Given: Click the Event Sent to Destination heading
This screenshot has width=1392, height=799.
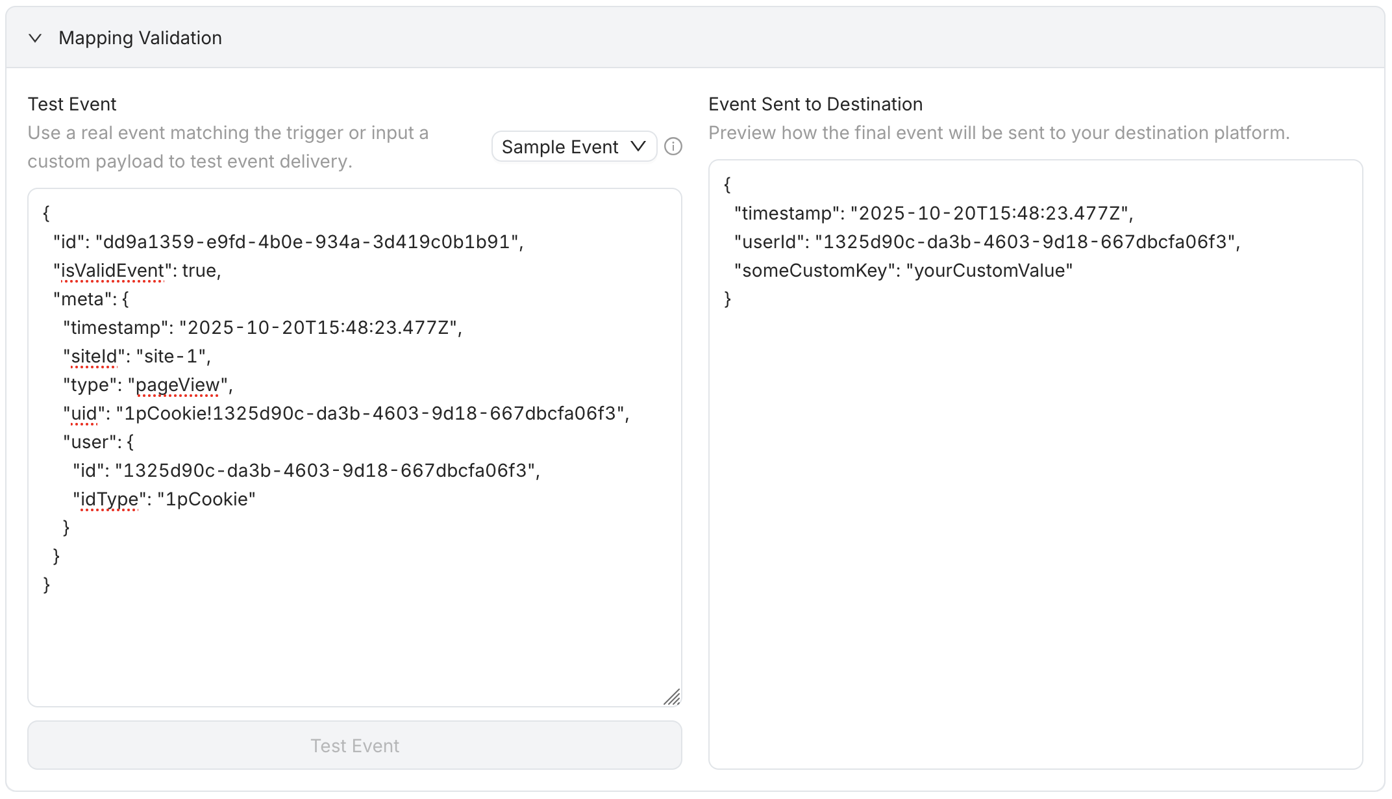Looking at the screenshot, I should click(x=815, y=105).
